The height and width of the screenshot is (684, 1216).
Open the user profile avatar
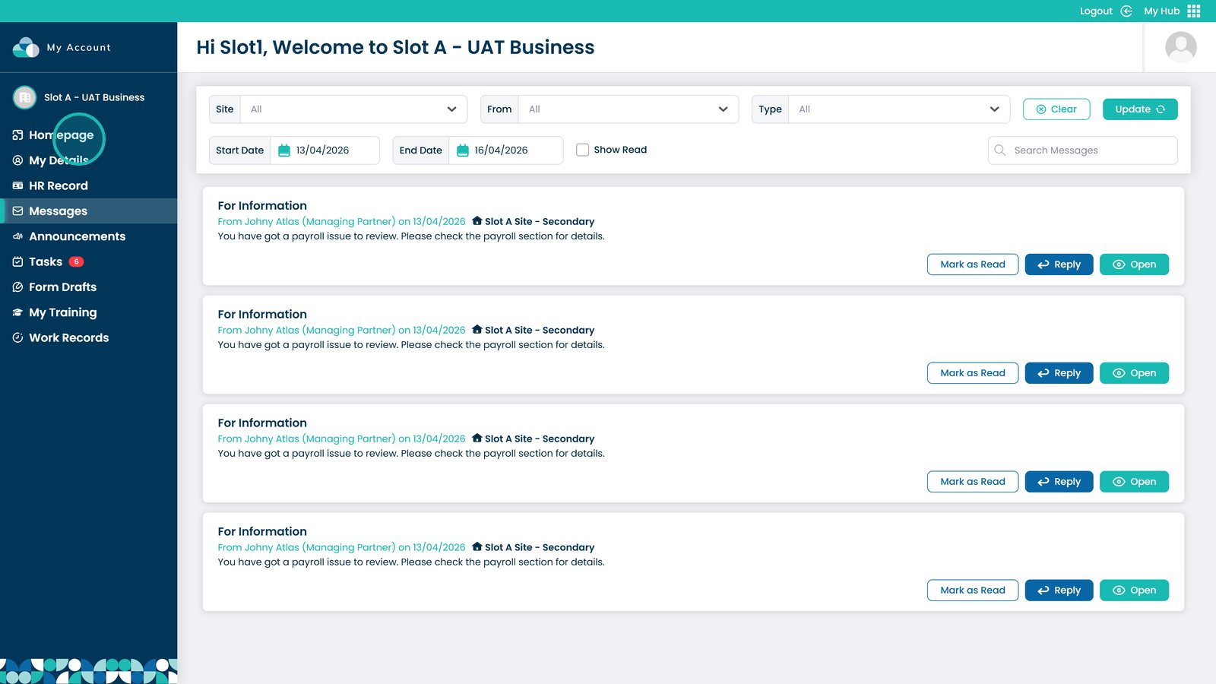[1180, 47]
